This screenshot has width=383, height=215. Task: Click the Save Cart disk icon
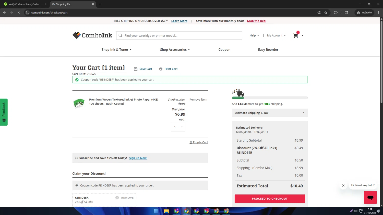click(136, 69)
